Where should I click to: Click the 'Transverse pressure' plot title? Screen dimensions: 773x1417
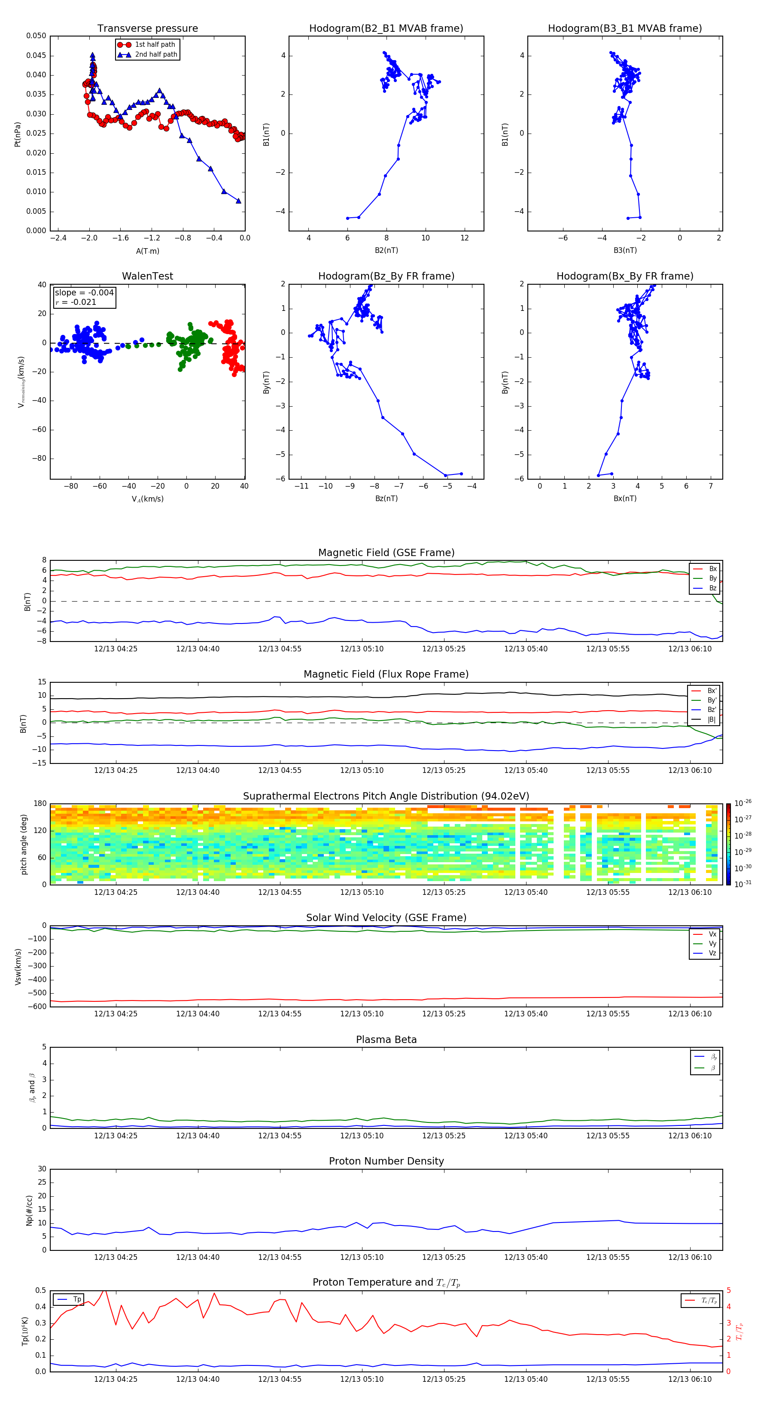coord(147,28)
